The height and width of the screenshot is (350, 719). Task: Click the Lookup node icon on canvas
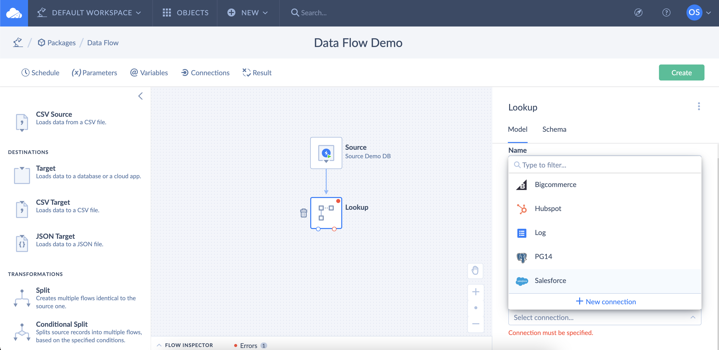pyautogui.click(x=326, y=212)
